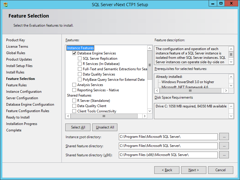
Task: Enable SQL Server Replication
Action: pyautogui.click(x=79, y=58)
